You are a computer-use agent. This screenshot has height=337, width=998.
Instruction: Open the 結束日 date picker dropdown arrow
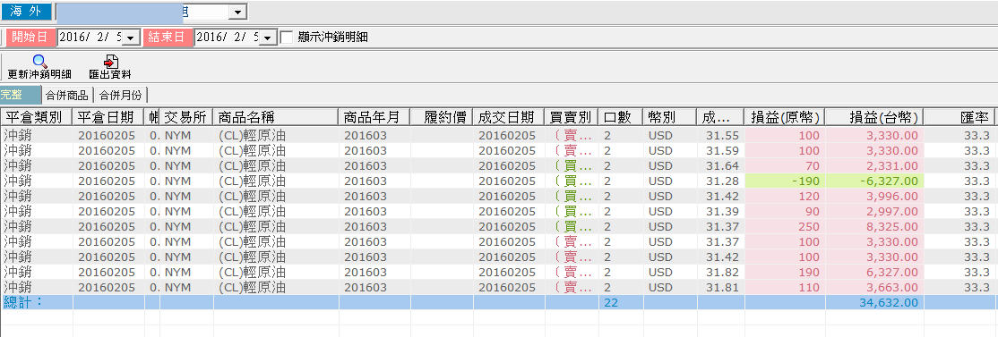268,38
